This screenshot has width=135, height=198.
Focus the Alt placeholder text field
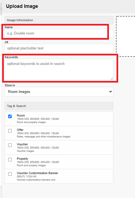tap(59, 48)
